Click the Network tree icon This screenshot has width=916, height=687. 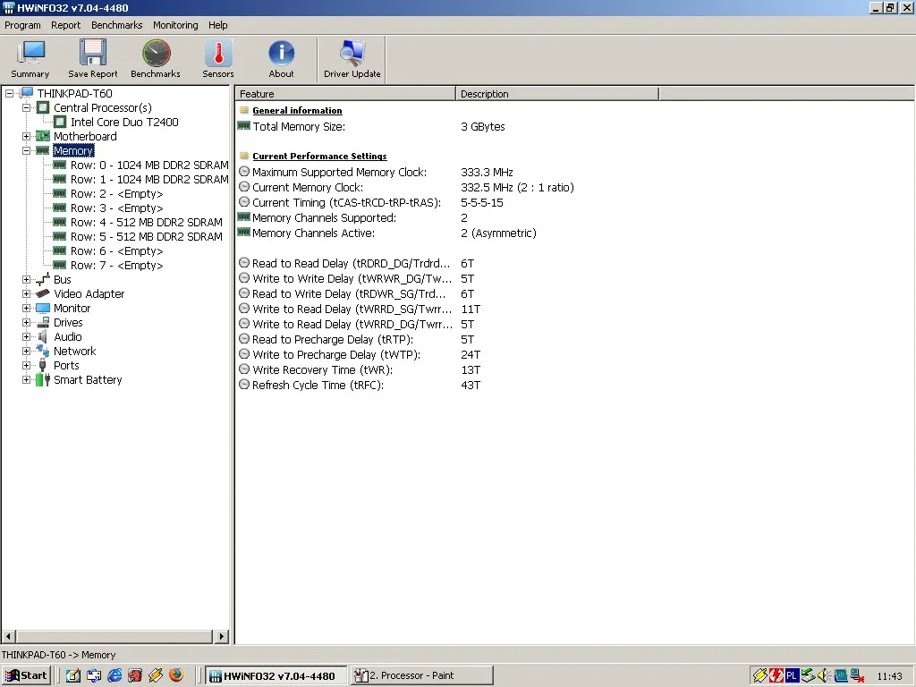(x=43, y=351)
